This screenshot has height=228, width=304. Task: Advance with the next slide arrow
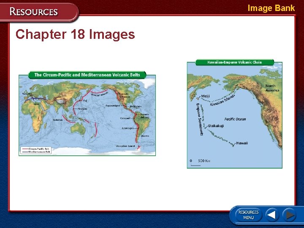(289, 215)
